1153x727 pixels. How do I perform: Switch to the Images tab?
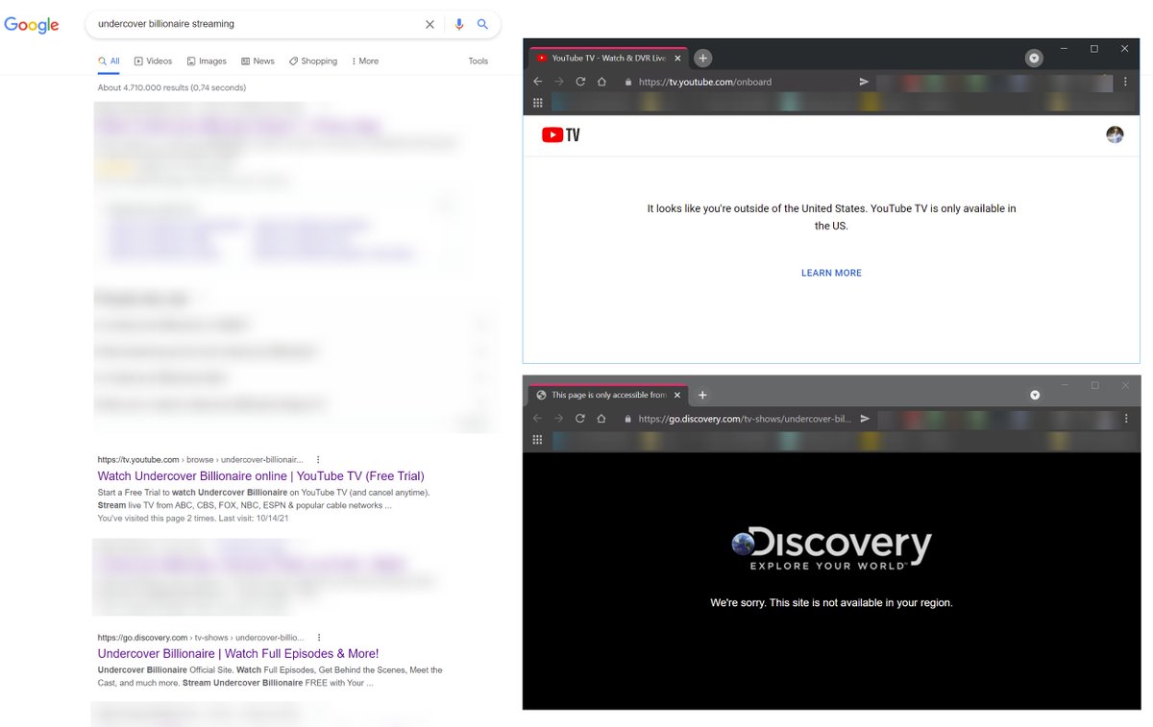tap(207, 61)
